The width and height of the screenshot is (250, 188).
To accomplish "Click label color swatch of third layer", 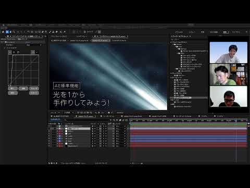I will pyautogui.click(x=59, y=131).
